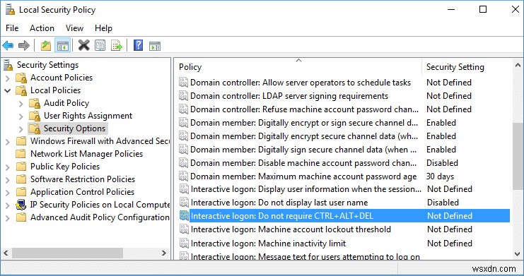524x276 pixels.
Task: Click the icon beside Machine inactivity limit
Action: coord(184,244)
